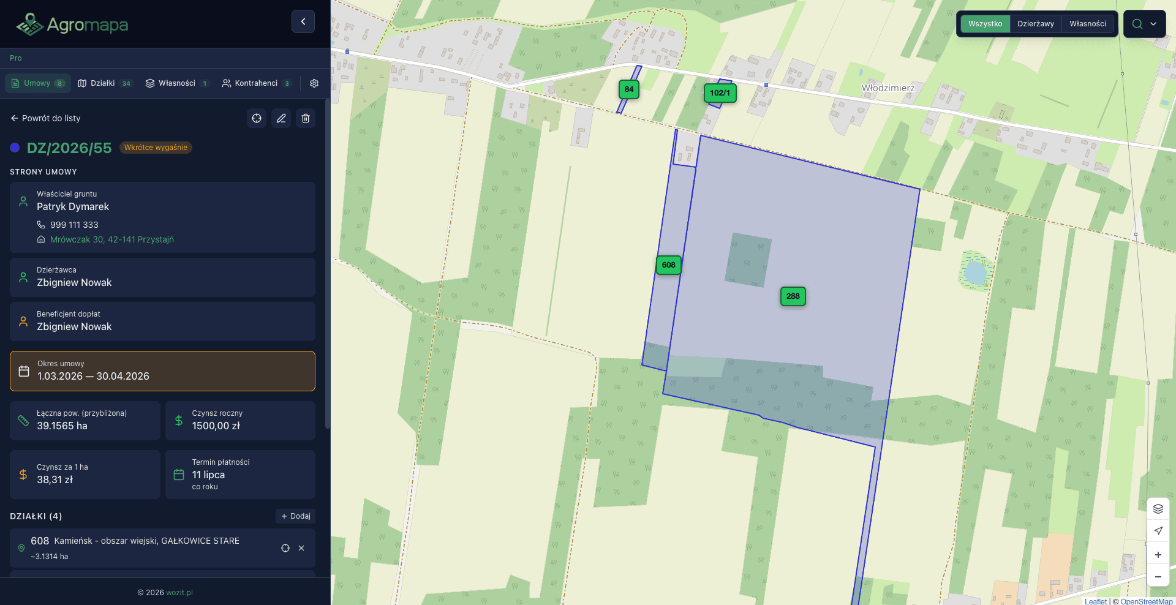Viewport: 1176px width, 605px height.
Task: Center map on contract DZ/2026/55
Action: point(257,118)
